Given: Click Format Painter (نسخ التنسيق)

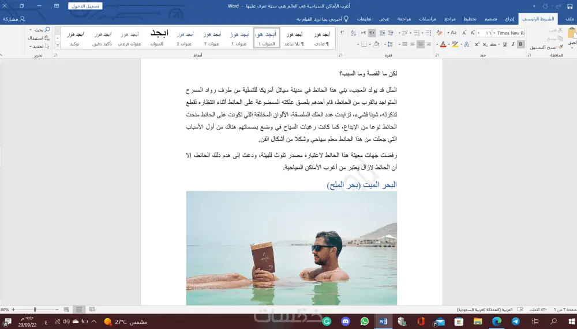Looking at the screenshot, I should pyautogui.click(x=546, y=47).
